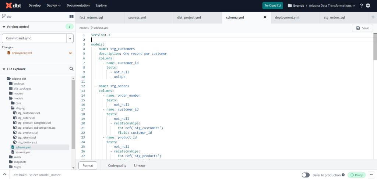Add a new editor tab with plus icon
Screen dimensions: 377x179
373,17
